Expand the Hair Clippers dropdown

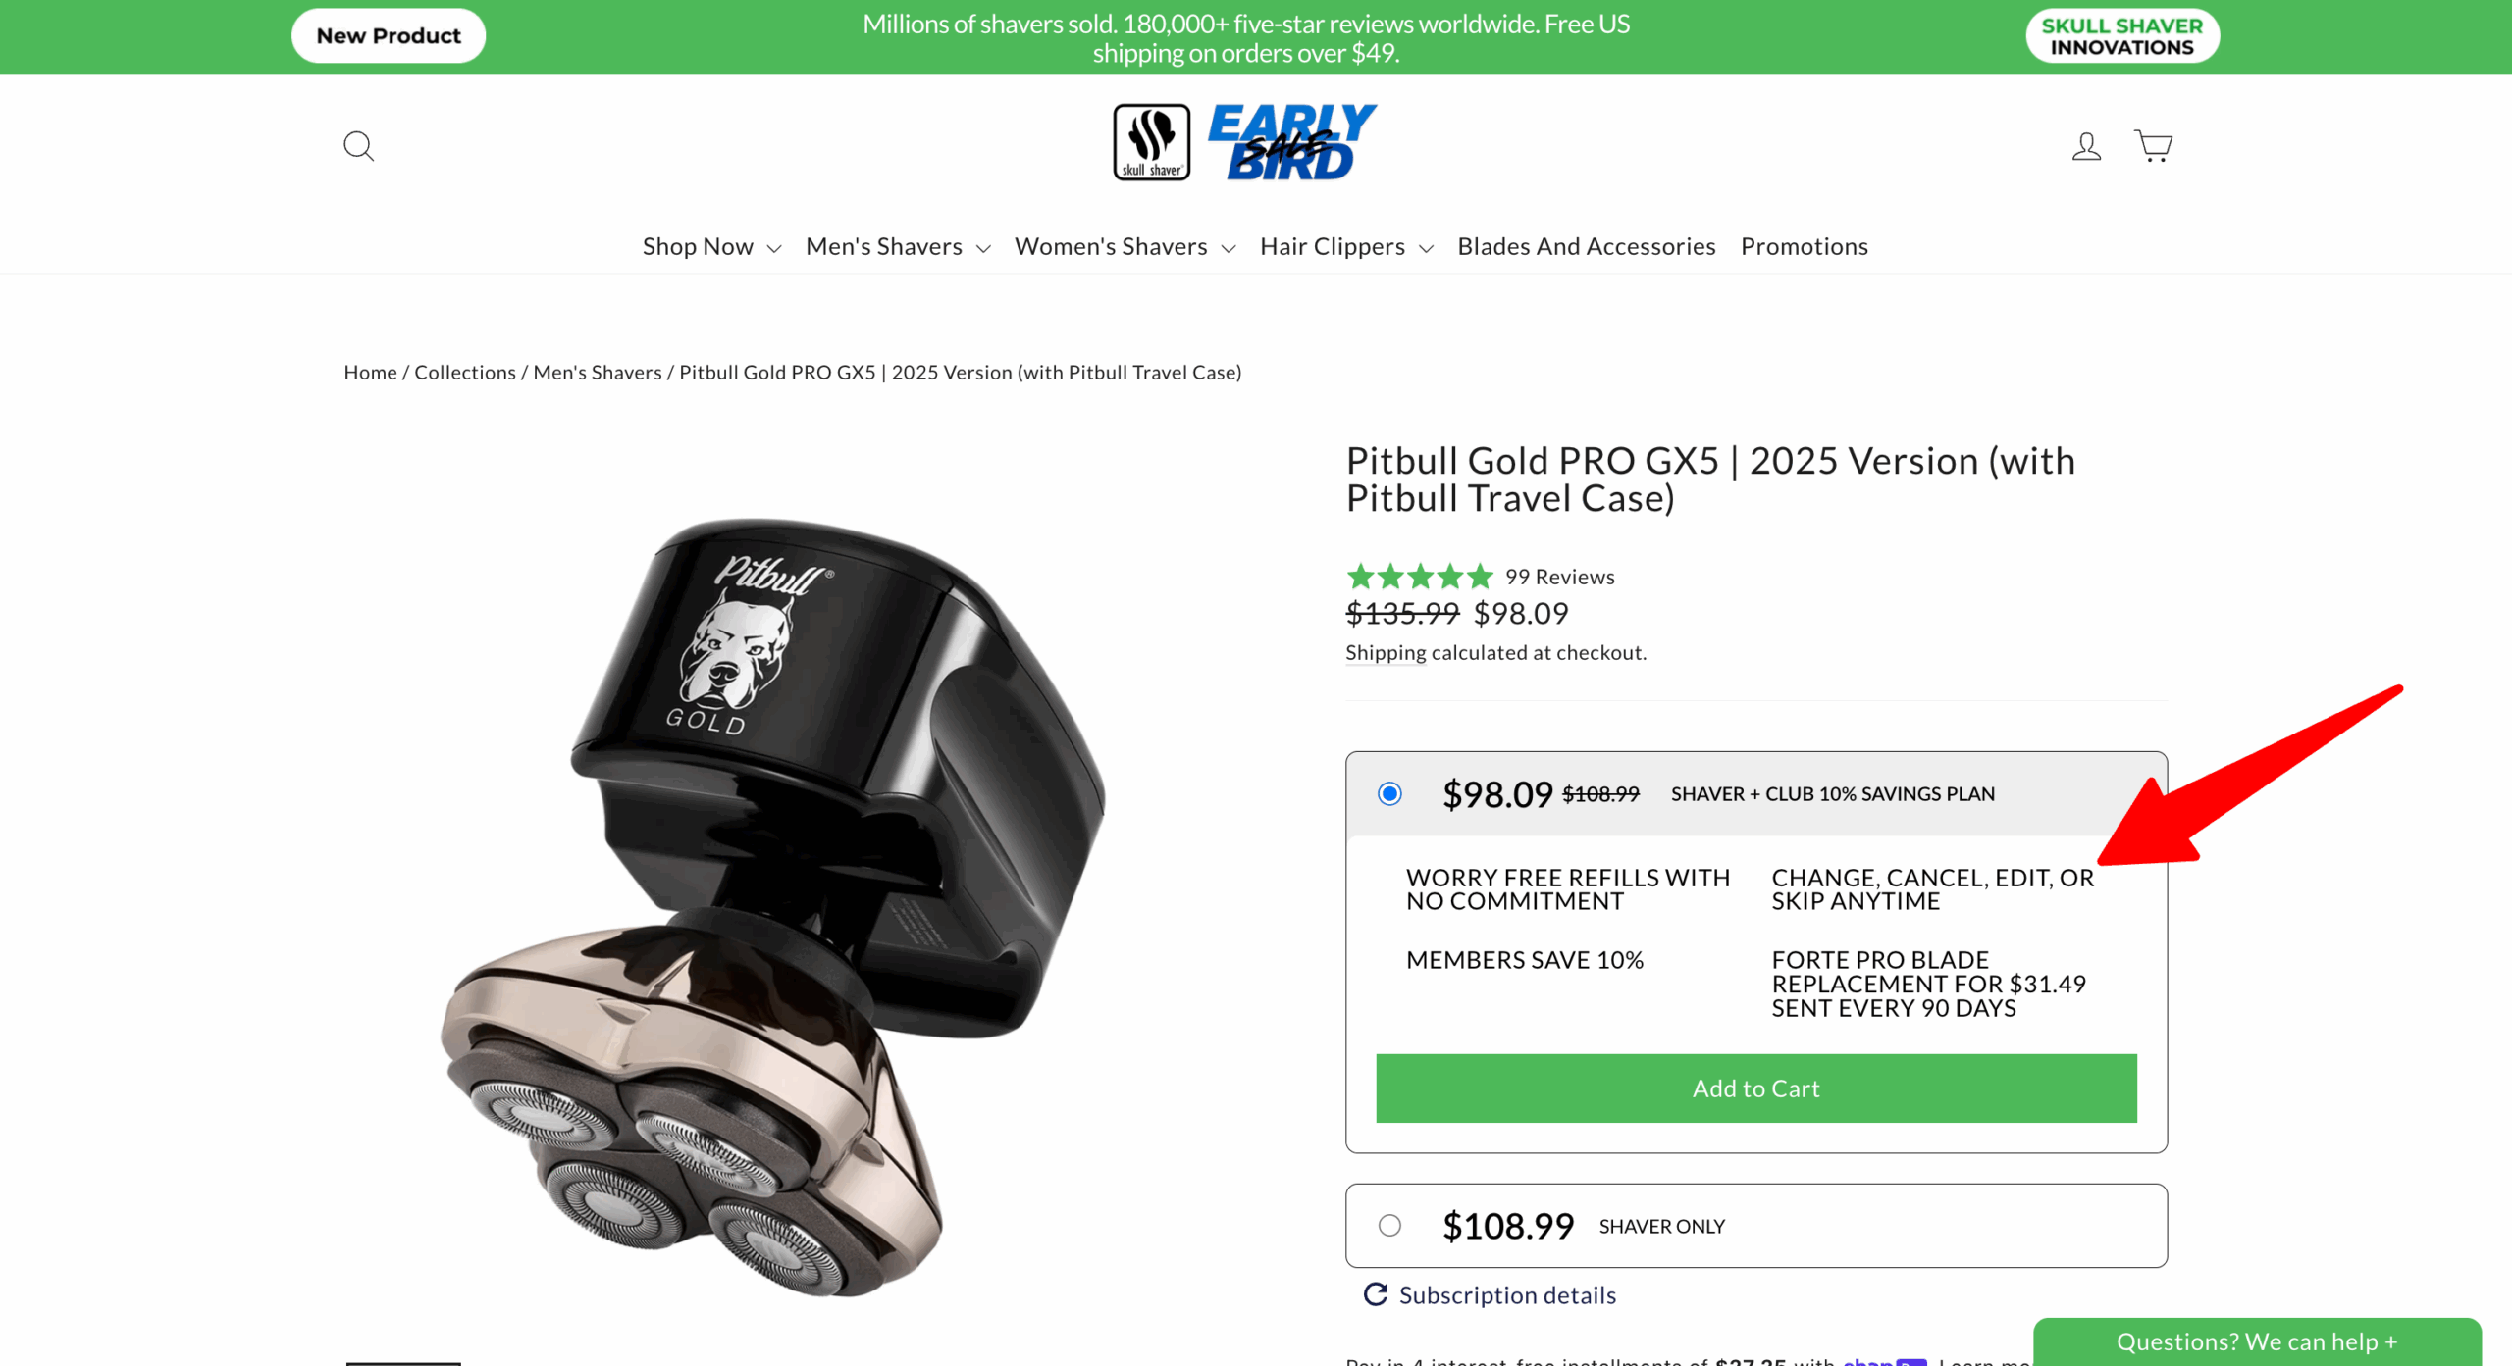click(x=1346, y=246)
